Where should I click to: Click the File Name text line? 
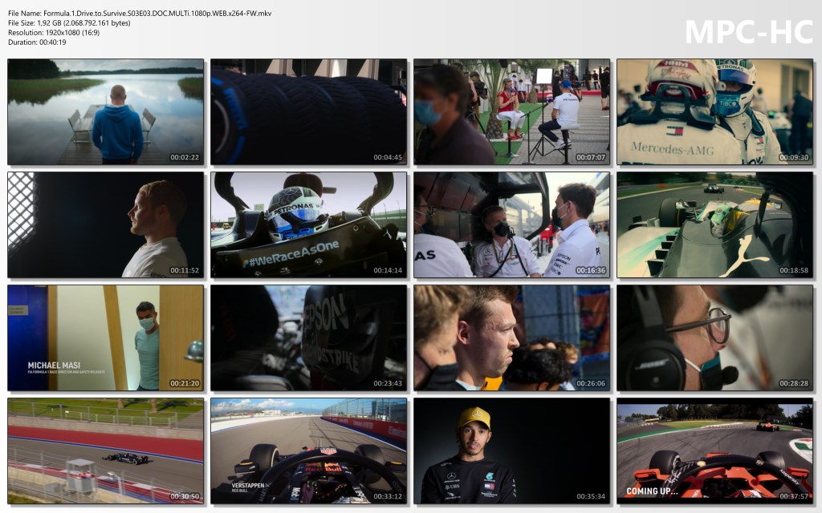point(140,13)
